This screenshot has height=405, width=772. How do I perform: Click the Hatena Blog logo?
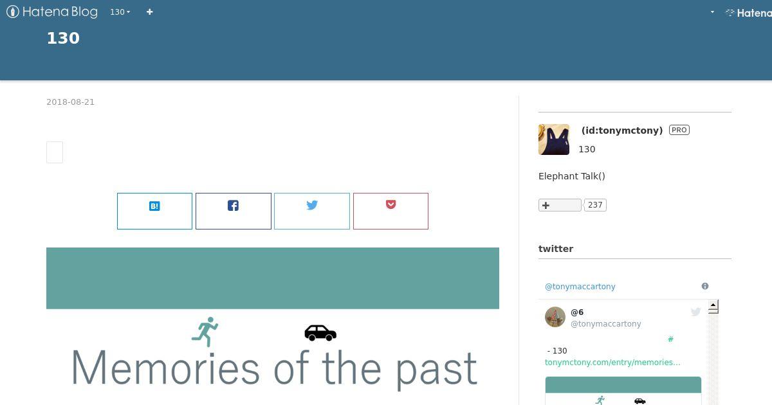pos(52,12)
